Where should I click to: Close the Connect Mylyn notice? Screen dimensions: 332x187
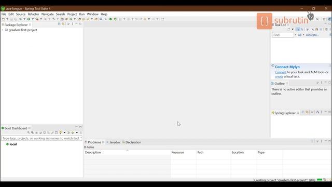tap(329, 65)
